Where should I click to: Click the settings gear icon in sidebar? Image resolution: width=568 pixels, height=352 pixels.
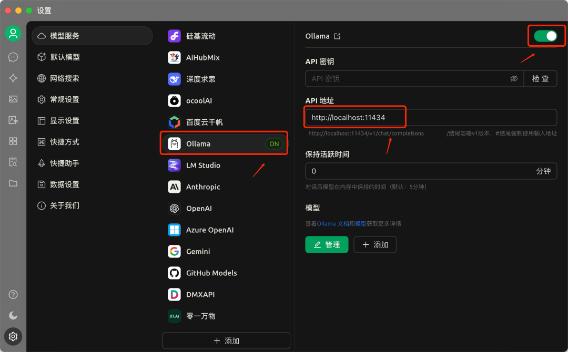13,336
